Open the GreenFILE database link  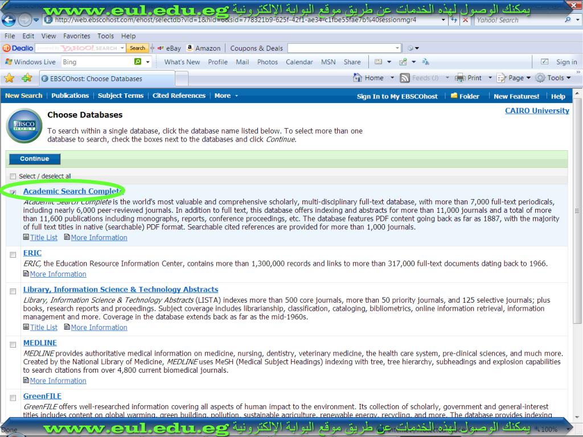click(x=42, y=396)
